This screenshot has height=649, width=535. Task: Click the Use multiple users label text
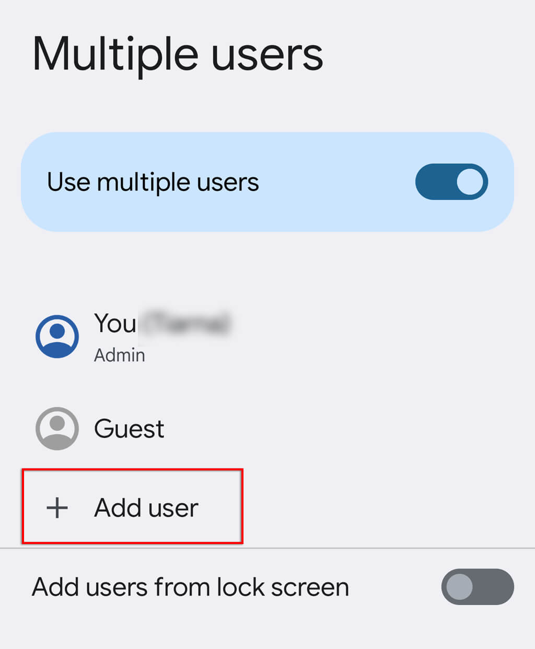153,182
